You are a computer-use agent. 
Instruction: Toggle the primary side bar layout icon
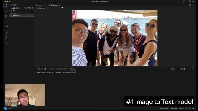[184, 1]
